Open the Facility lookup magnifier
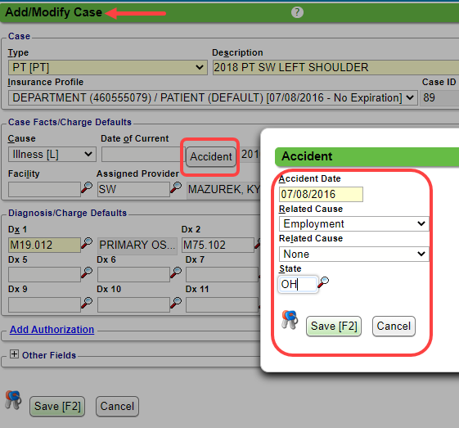Image resolution: width=459 pixels, height=428 pixels. click(87, 187)
